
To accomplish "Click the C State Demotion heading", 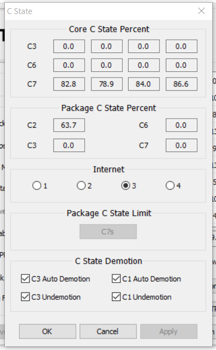I will 109,261.
